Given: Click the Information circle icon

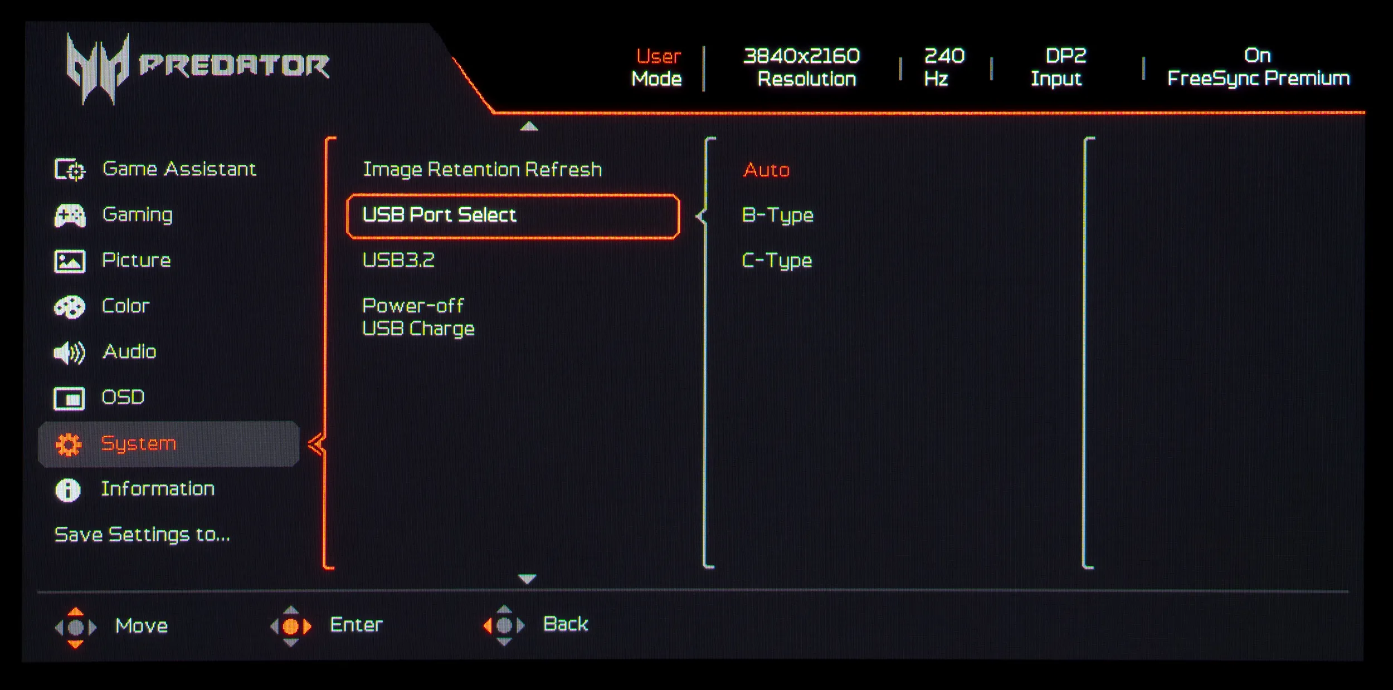Looking at the screenshot, I should point(68,490).
